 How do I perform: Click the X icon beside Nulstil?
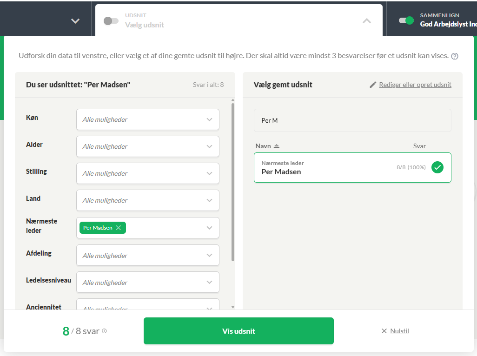(384, 331)
